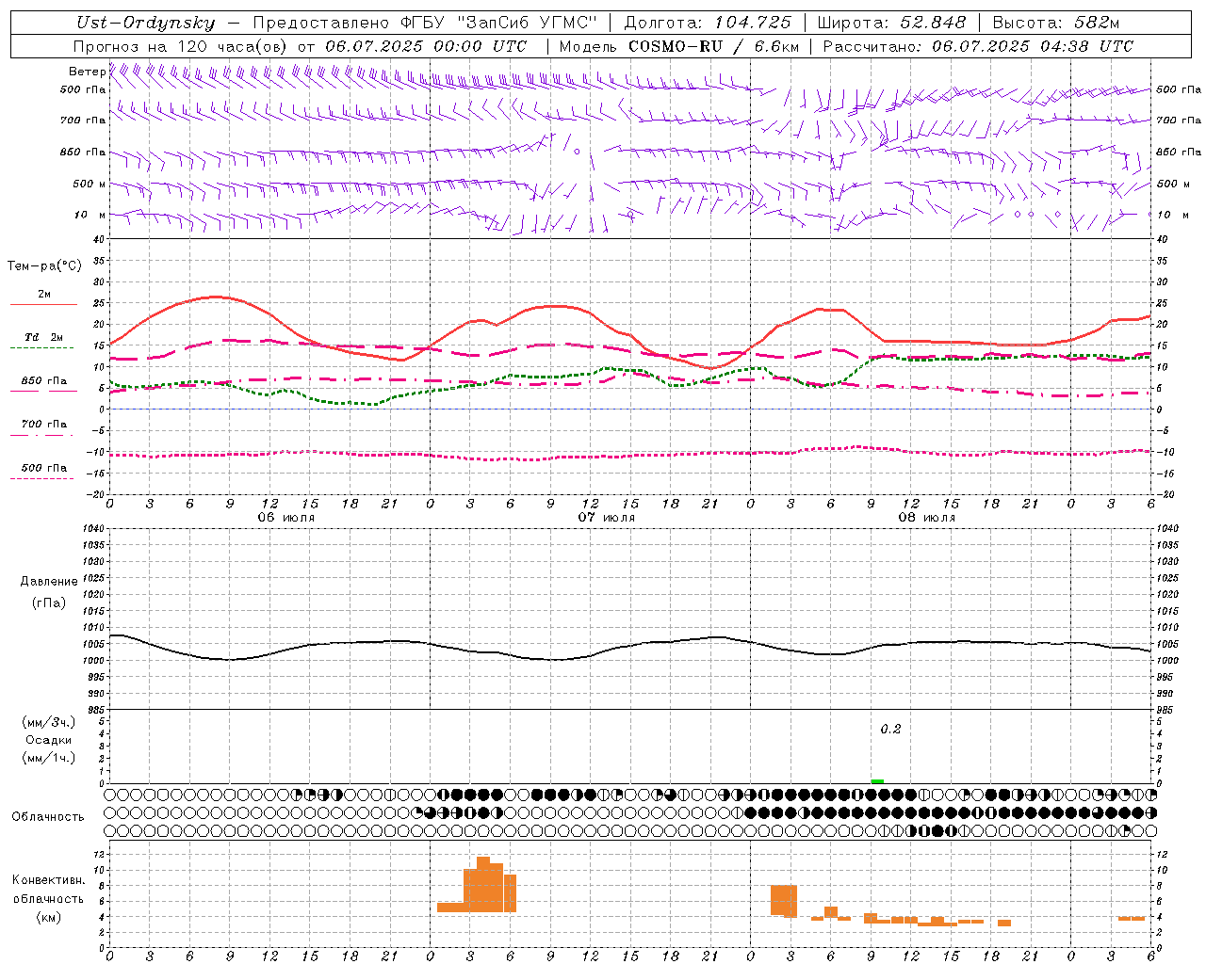Click the 0.2 precipitation amount value
Viewport: 1206px width, 964px height.
[890, 729]
